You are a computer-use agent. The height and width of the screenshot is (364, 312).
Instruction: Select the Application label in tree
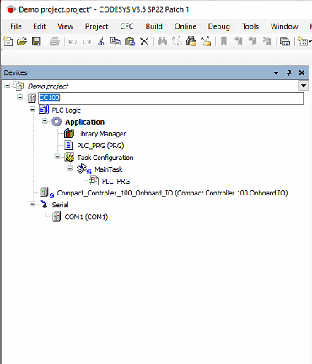click(84, 122)
